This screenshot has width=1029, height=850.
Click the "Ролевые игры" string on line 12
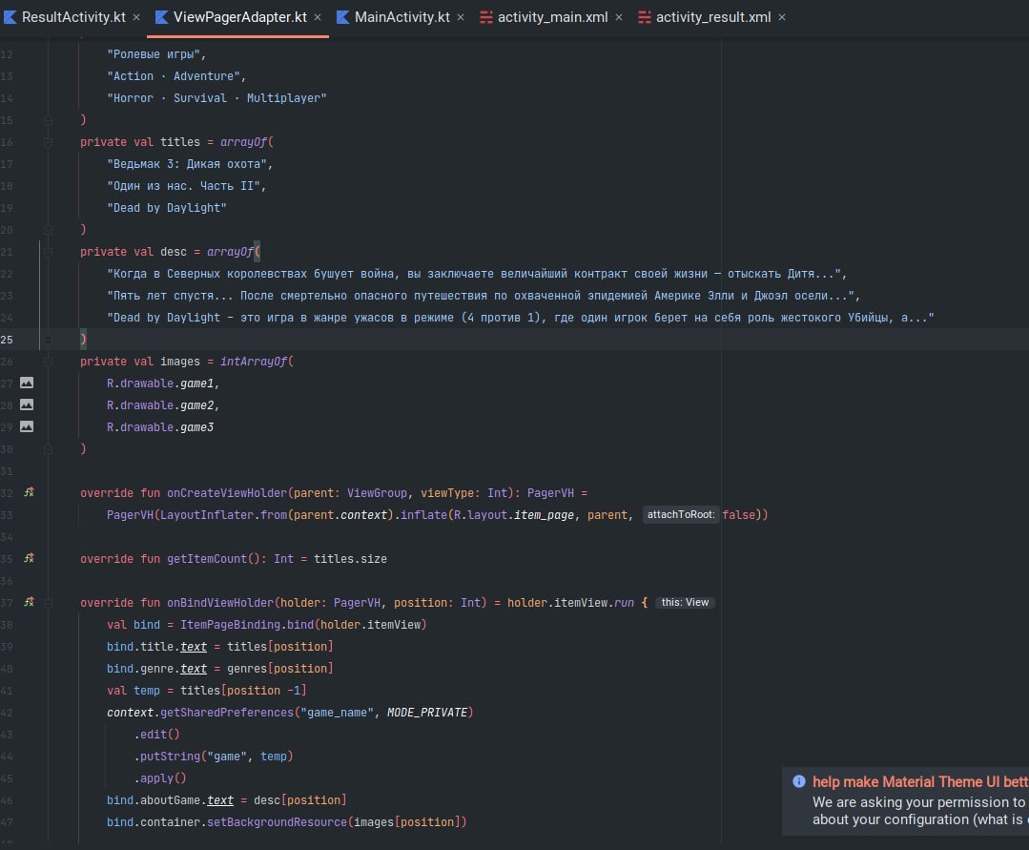coord(154,54)
